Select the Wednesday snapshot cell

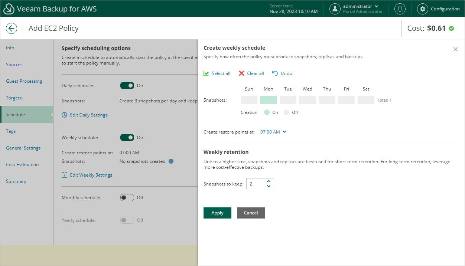(x=307, y=100)
